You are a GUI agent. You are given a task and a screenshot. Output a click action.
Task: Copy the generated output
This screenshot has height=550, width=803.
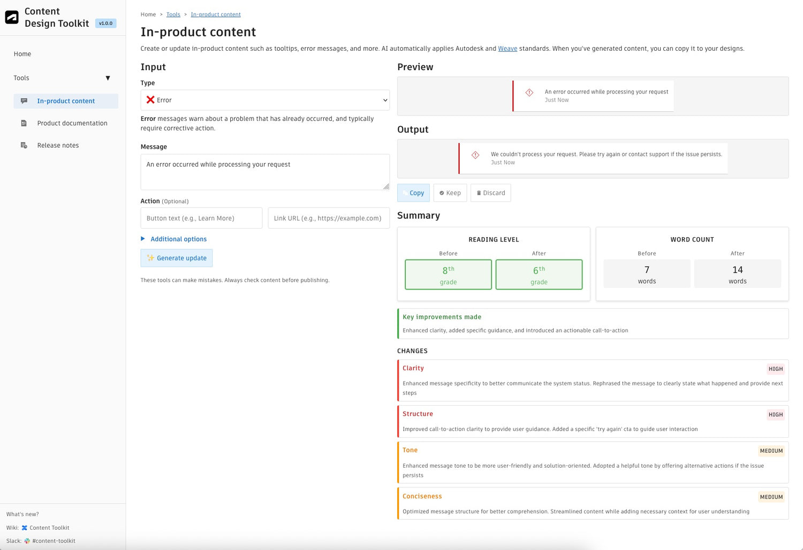click(413, 193)
